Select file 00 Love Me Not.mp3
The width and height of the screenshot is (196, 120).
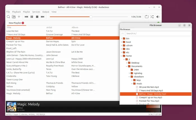coord(149,87)
